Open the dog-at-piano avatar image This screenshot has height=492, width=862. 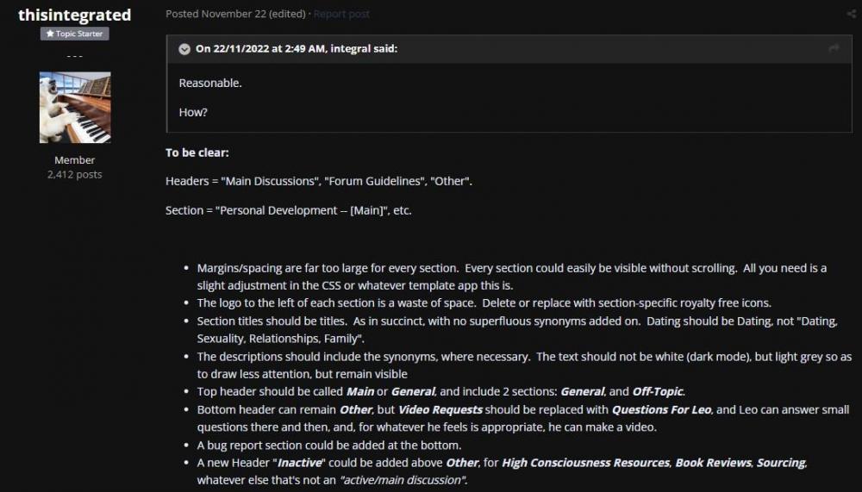75,108
